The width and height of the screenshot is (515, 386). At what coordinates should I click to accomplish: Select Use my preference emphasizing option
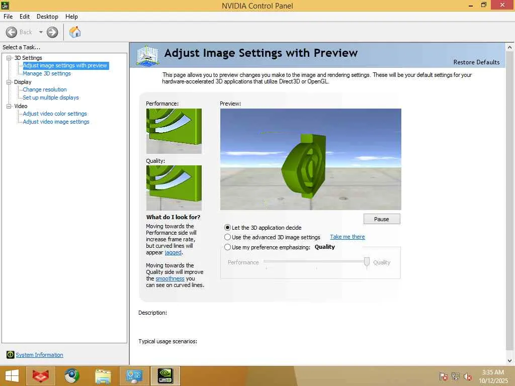227,247
